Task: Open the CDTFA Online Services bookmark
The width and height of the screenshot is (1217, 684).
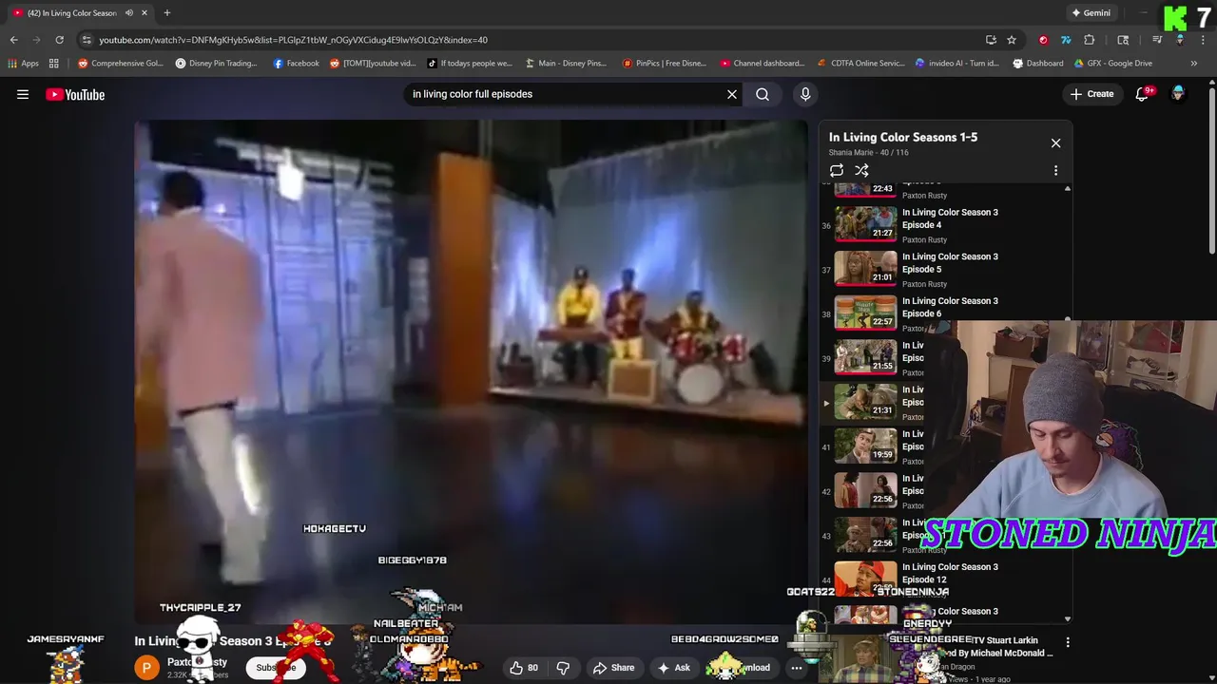Action: 862,64
